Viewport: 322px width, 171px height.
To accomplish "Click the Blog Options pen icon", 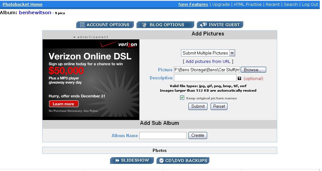I will click(144, 25).
